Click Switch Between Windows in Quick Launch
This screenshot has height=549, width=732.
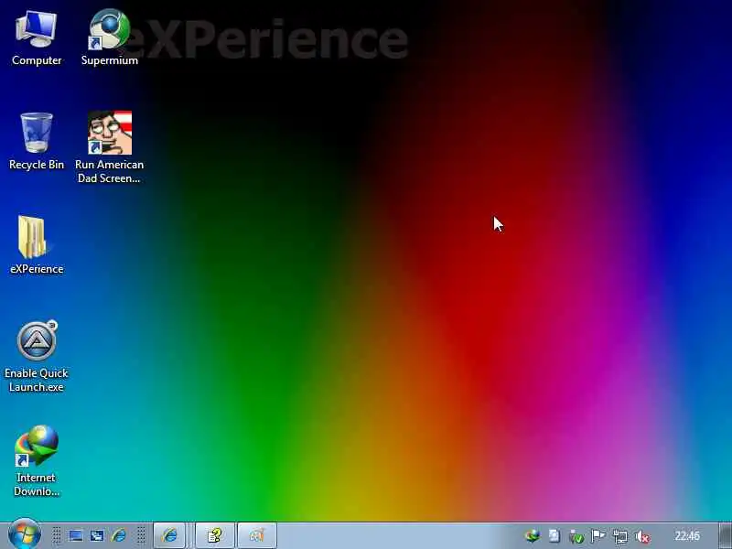97,535
